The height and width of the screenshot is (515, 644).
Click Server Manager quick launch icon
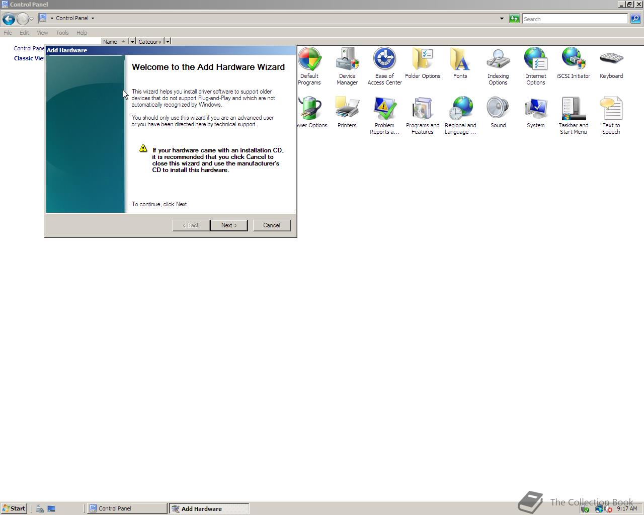click(x=40, y=508)
